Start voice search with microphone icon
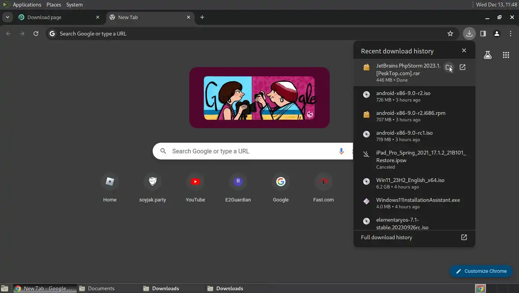 click(x=341, y=151)
